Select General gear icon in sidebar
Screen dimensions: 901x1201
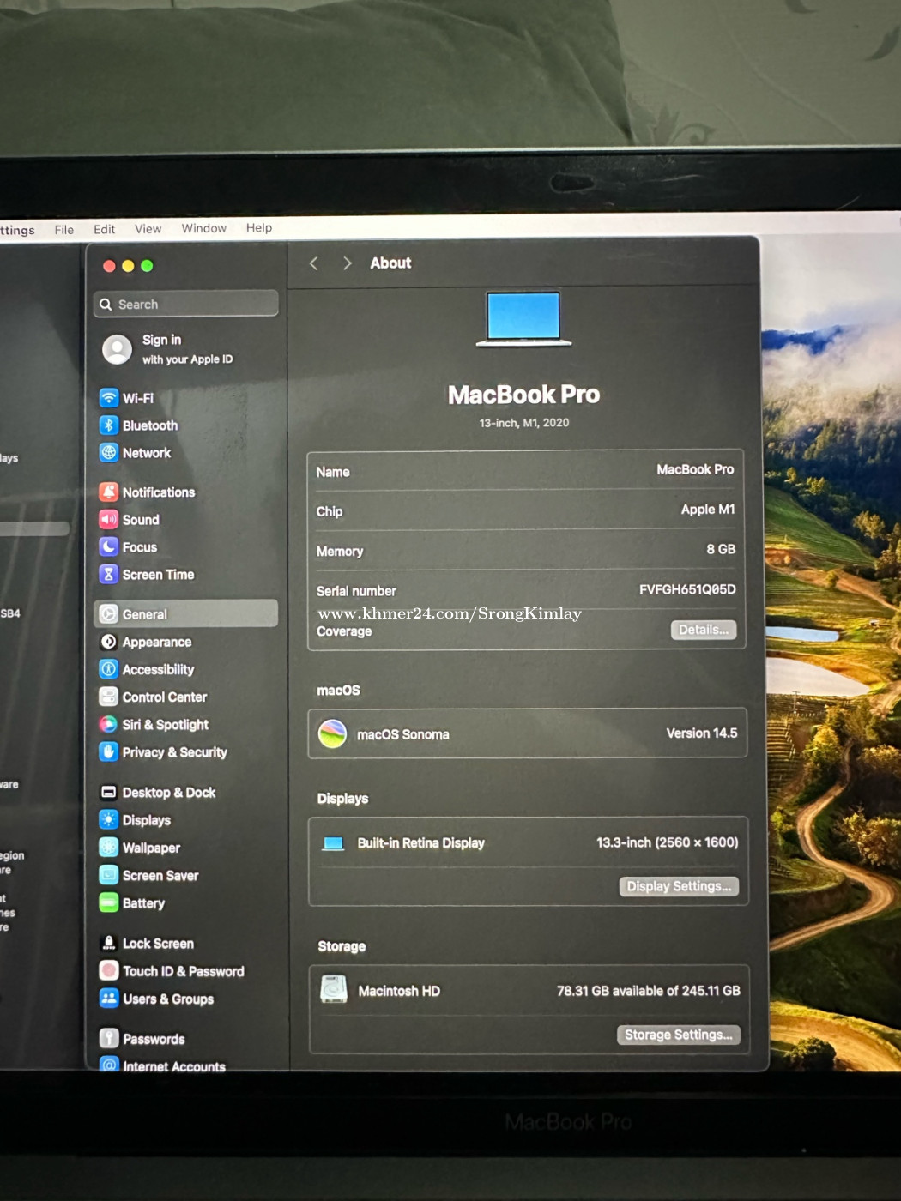109,614
